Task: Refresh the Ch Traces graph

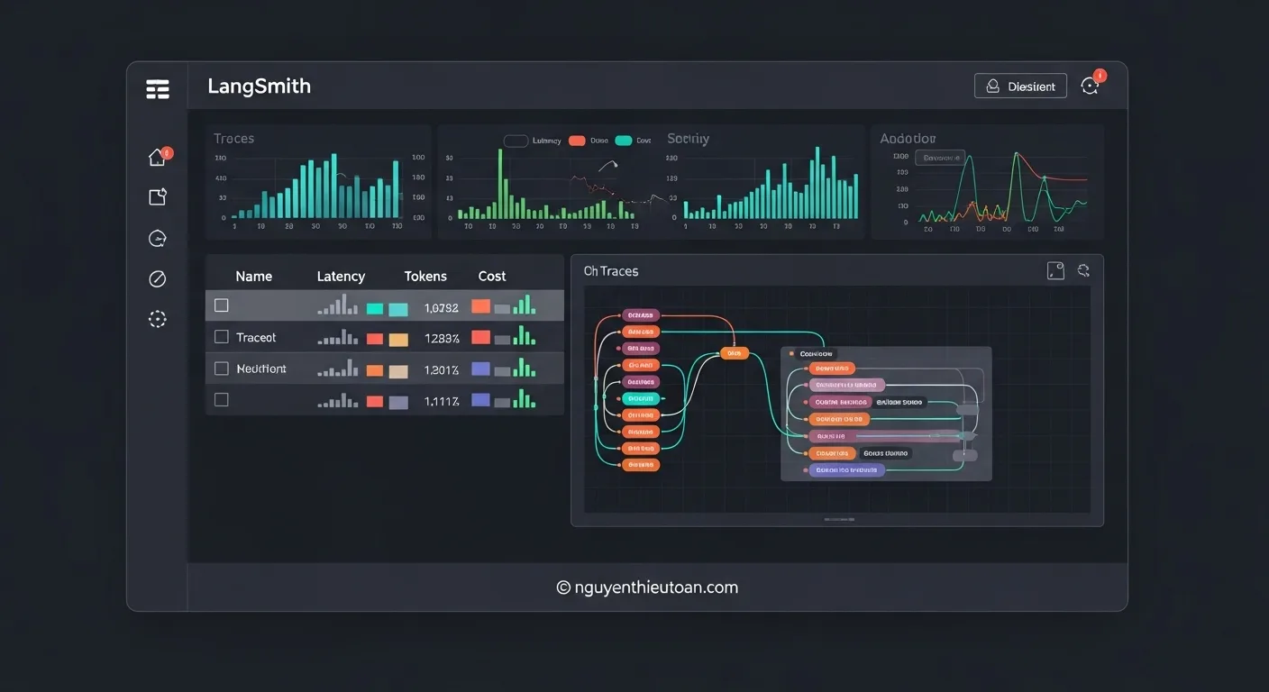Action: [1083, 270]
